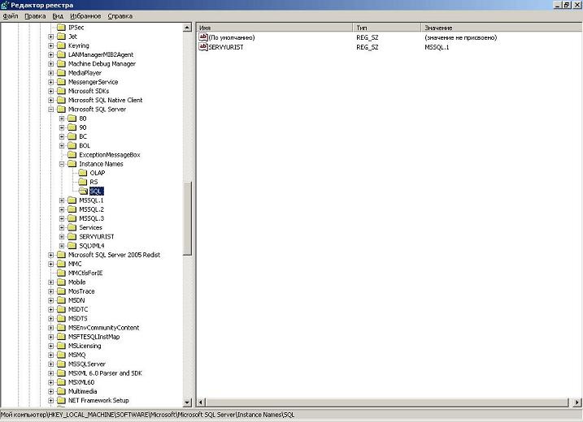Image resolution: width=583 pixels, height=422 pixels.
Task: Click the OLAP folder icon
Action: 83,173
